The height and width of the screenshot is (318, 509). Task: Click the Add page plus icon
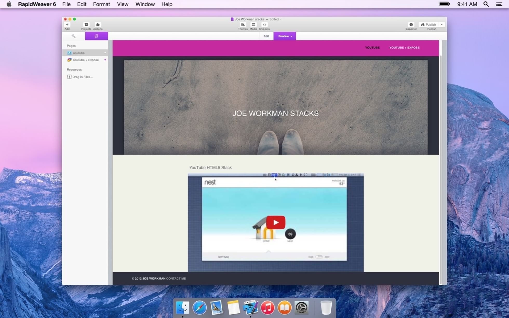coord(67,25)
